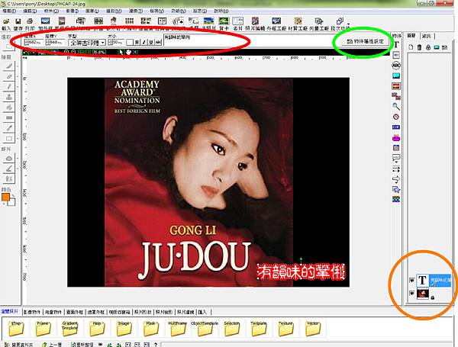Screen dimensions: 458x347
Task: Click the text color white swatch
Action: (x=130, y=42)
